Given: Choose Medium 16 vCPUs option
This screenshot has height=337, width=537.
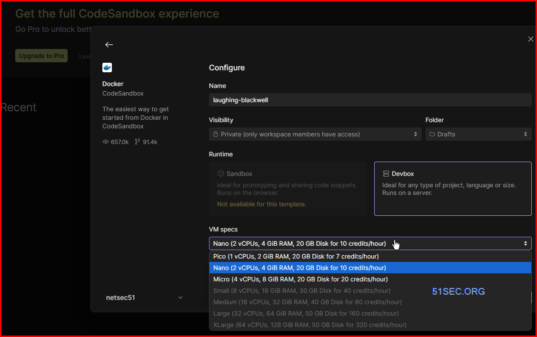Looking at the screenshot, I should tap(370, 302).
